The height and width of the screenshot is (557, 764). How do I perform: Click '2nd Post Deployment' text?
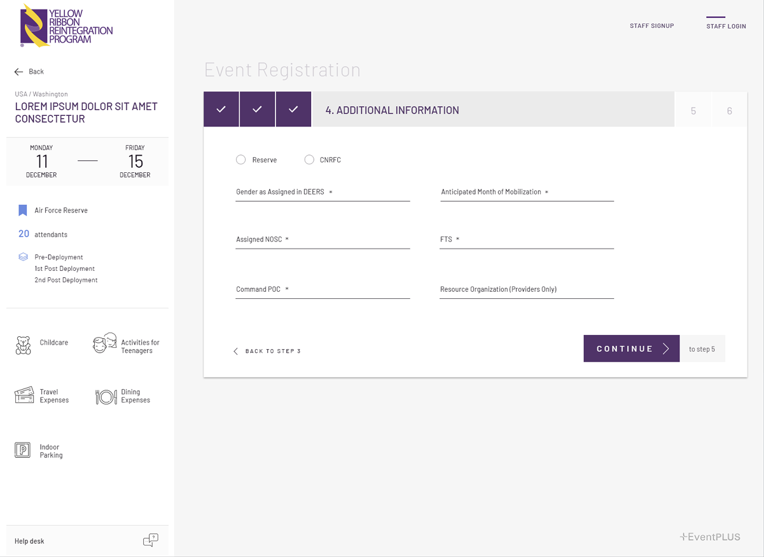point(66,280)
